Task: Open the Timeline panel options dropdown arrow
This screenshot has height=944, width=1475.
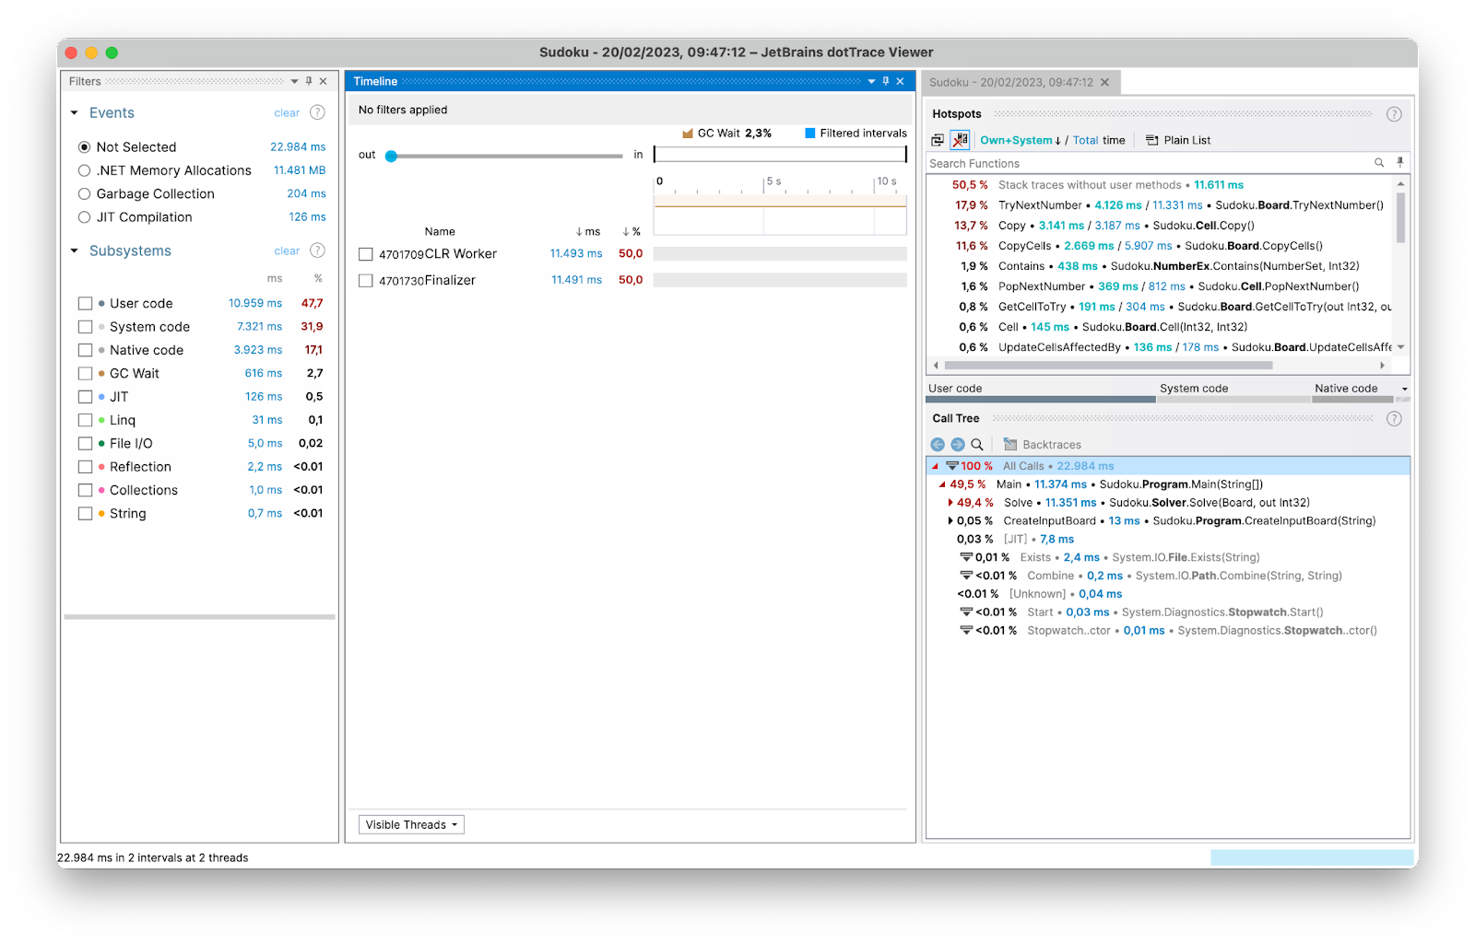Action: click(871, 81)
